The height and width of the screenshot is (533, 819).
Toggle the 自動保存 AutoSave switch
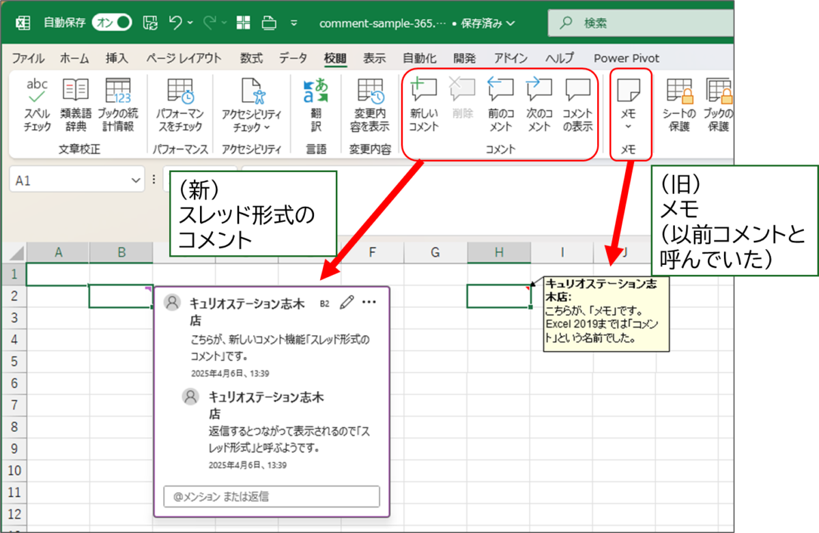click(x=112, y=23)
